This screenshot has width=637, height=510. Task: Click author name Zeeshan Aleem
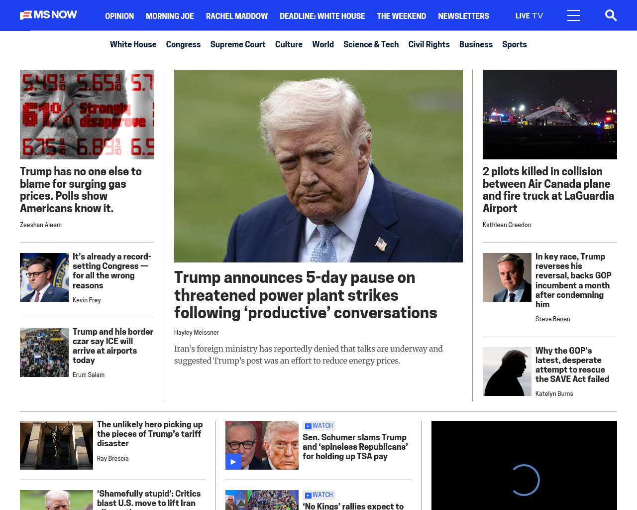(x=41, y=225)
